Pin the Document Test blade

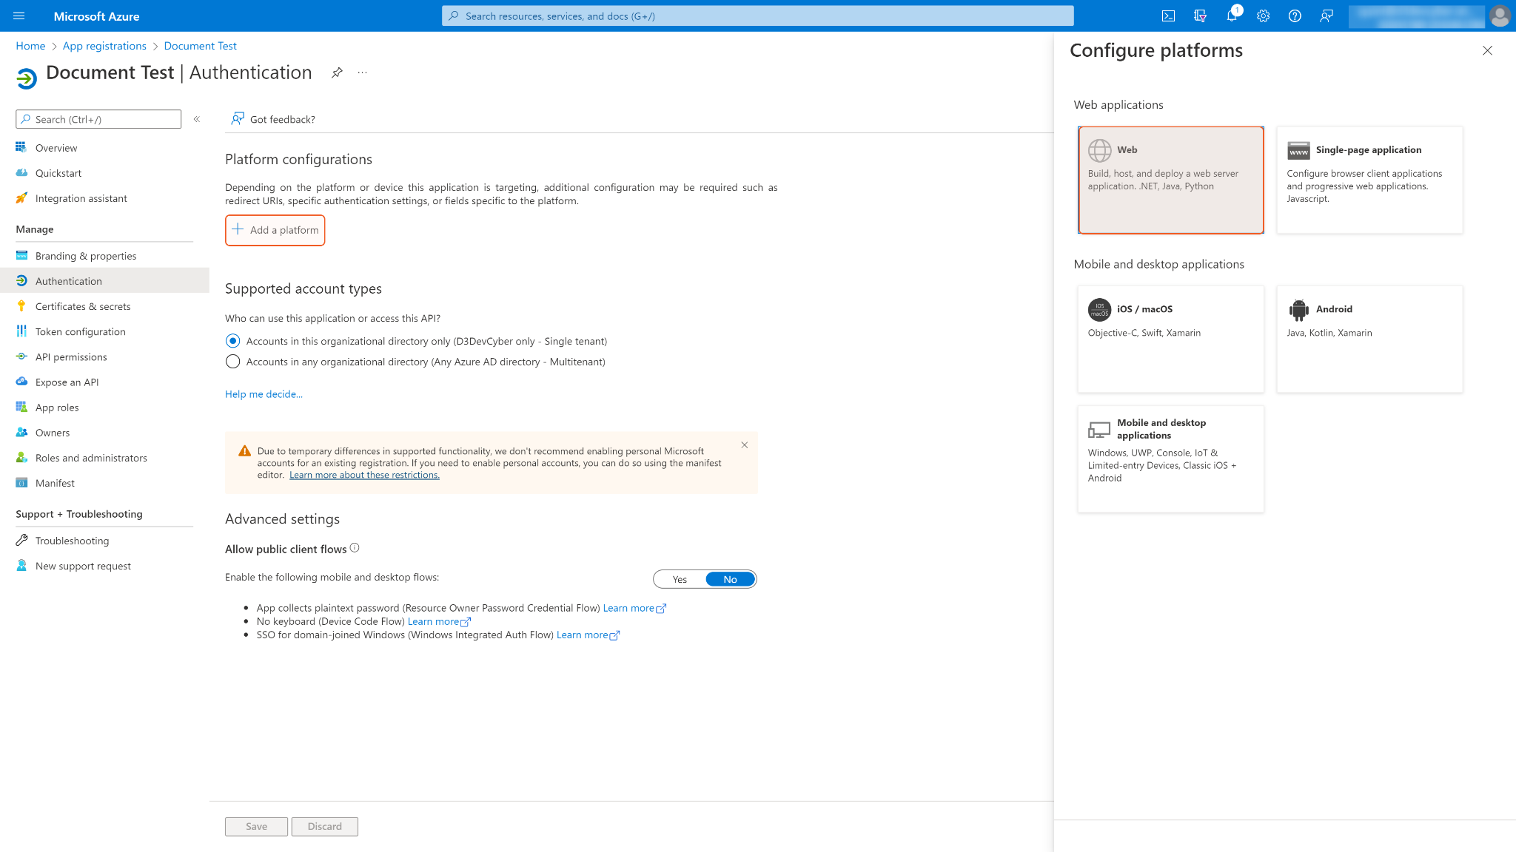tap(337, 72)
